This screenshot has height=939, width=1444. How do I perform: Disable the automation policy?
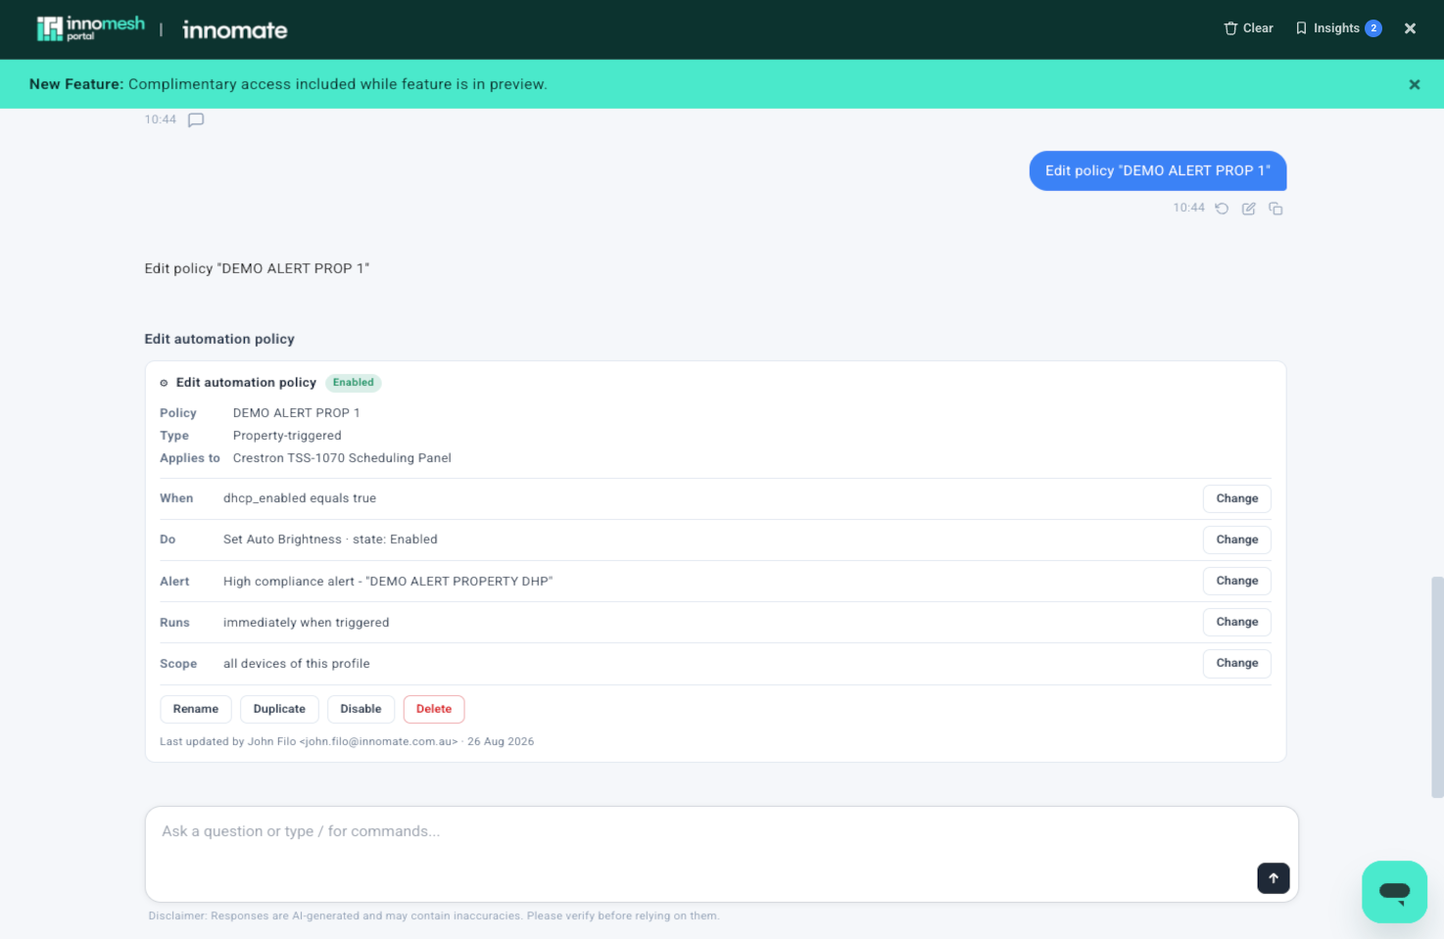pyautogui.click(x=361, y=709)
